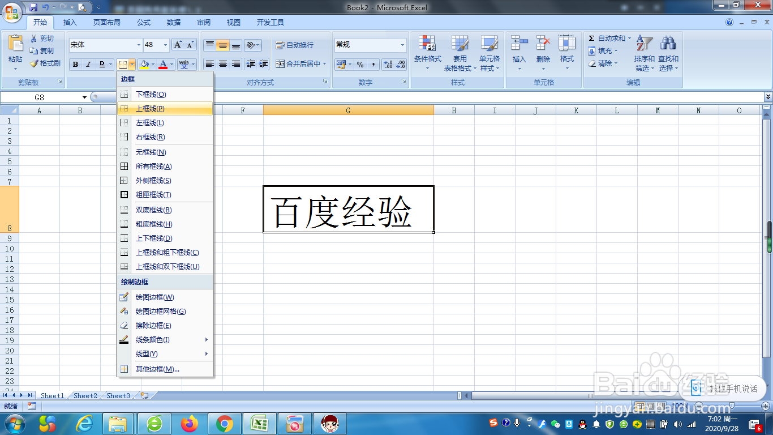Open Sort & Filter (排序和筛选)

645,53
